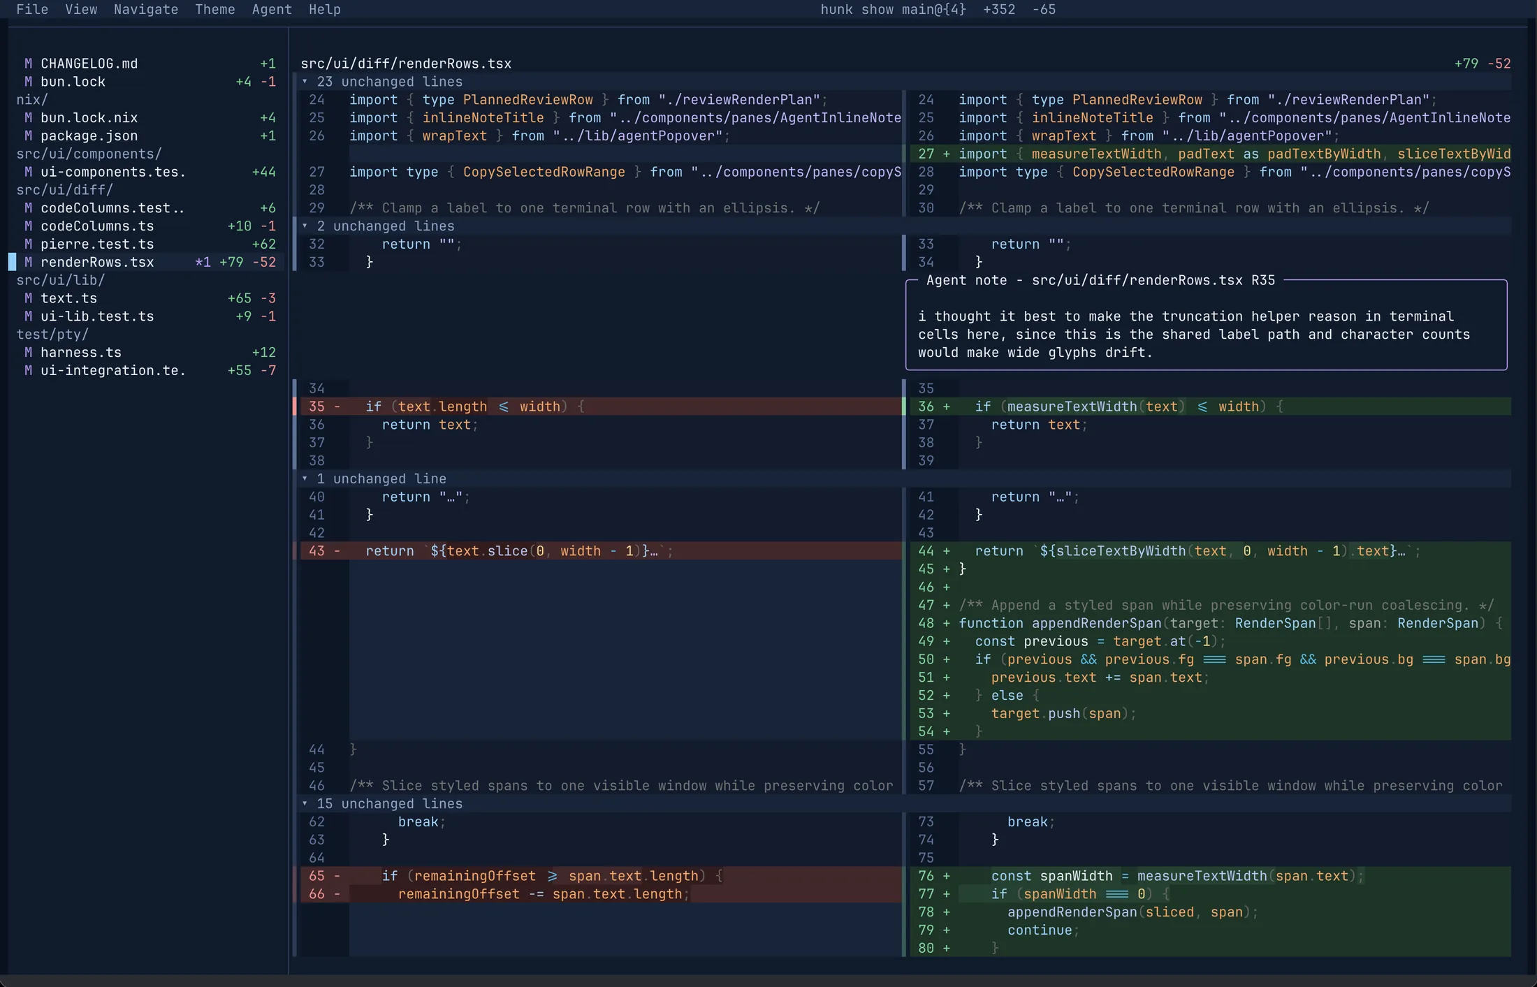Click added line 36 with measureTextWidth(text)
Viewport: 1537px width, 987px height.
click(1210, 407)
